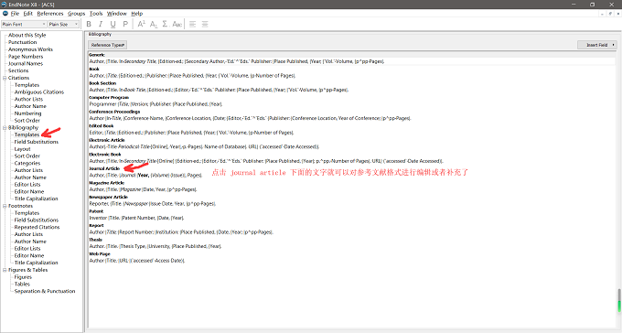The width and height of the screenshot is (622, 333).
Task: Collapse the Footnotes tree node
Action: (5, 206)
